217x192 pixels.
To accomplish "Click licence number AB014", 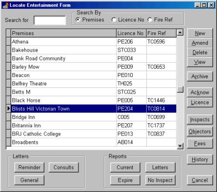I will click(125, 142).
